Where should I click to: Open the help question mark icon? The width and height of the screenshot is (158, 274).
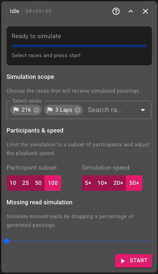116,11
